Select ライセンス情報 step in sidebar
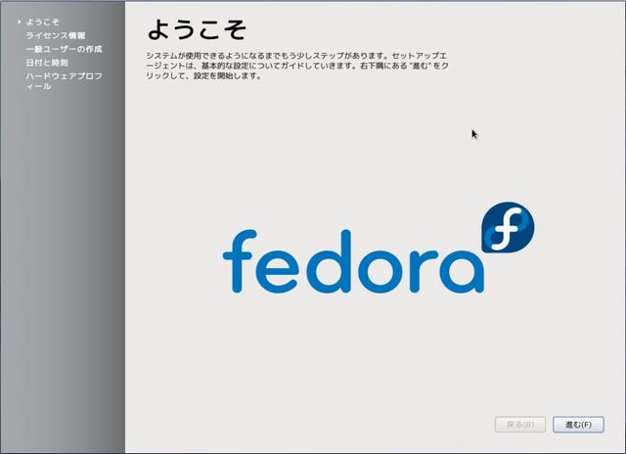The image size is (626, 454). [56, 35]
